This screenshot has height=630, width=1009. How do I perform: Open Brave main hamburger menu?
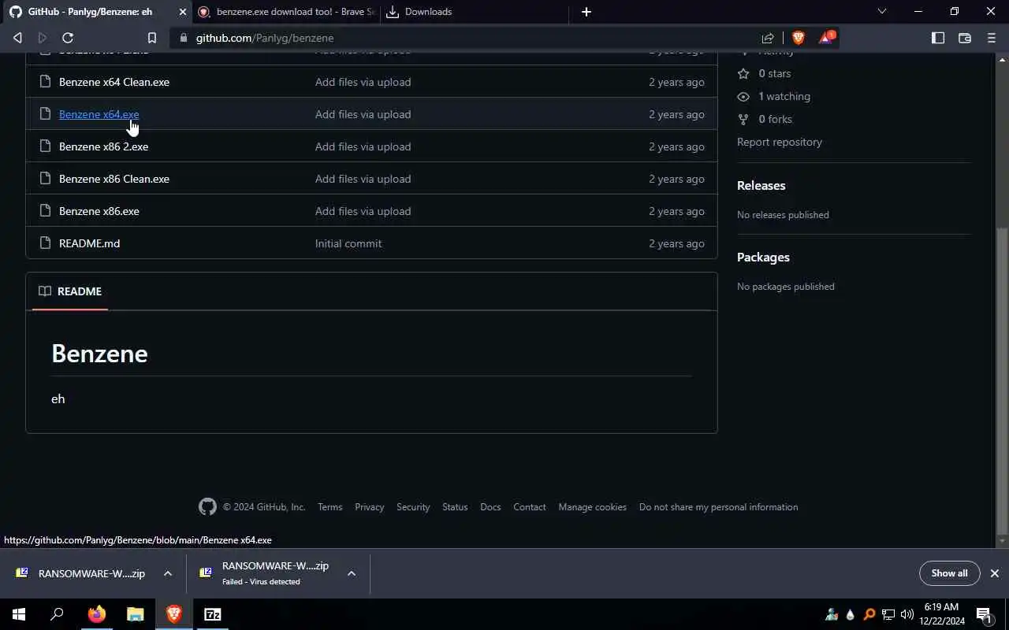(992, 38)
